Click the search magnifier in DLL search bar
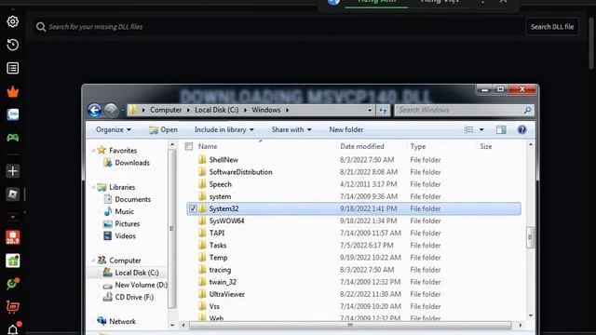 pos(41,27)
